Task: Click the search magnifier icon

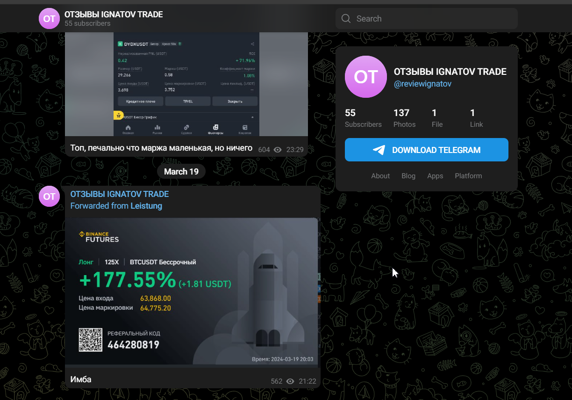Action: pyautogui.click(x=346, y=19)
